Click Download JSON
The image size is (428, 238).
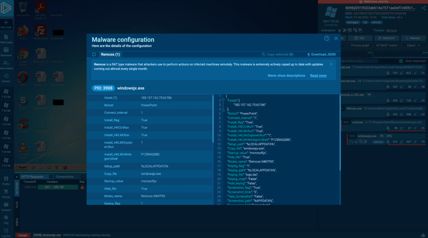[x=321, y=54]
